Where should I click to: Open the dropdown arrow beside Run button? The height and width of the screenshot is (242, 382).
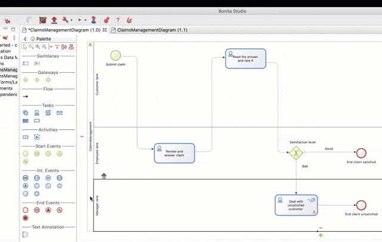85,21
